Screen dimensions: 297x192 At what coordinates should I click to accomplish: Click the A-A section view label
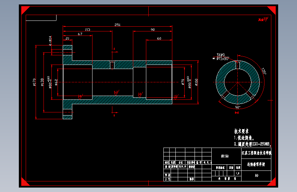[237, 113]
